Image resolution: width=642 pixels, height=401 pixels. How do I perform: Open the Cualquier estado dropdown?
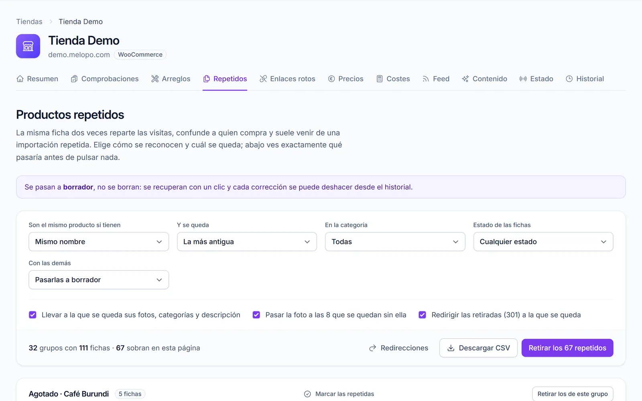[543, 242]
